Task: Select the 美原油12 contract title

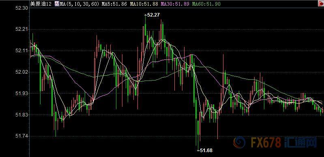Action: click(x=41, y=4)
